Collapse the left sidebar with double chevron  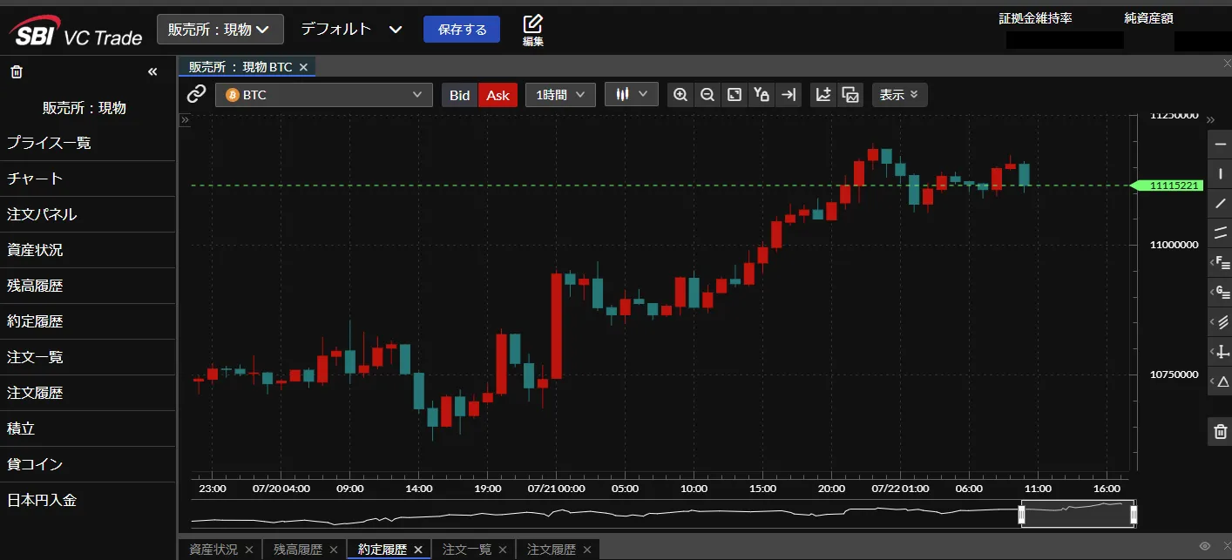click(152, 71)
